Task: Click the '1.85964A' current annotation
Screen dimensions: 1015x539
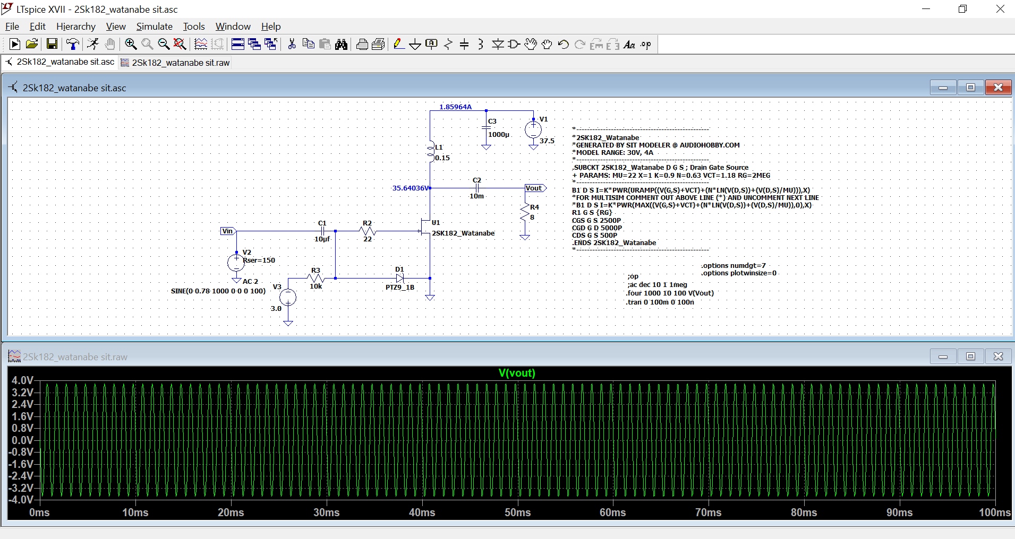Action: click(455, 107)
